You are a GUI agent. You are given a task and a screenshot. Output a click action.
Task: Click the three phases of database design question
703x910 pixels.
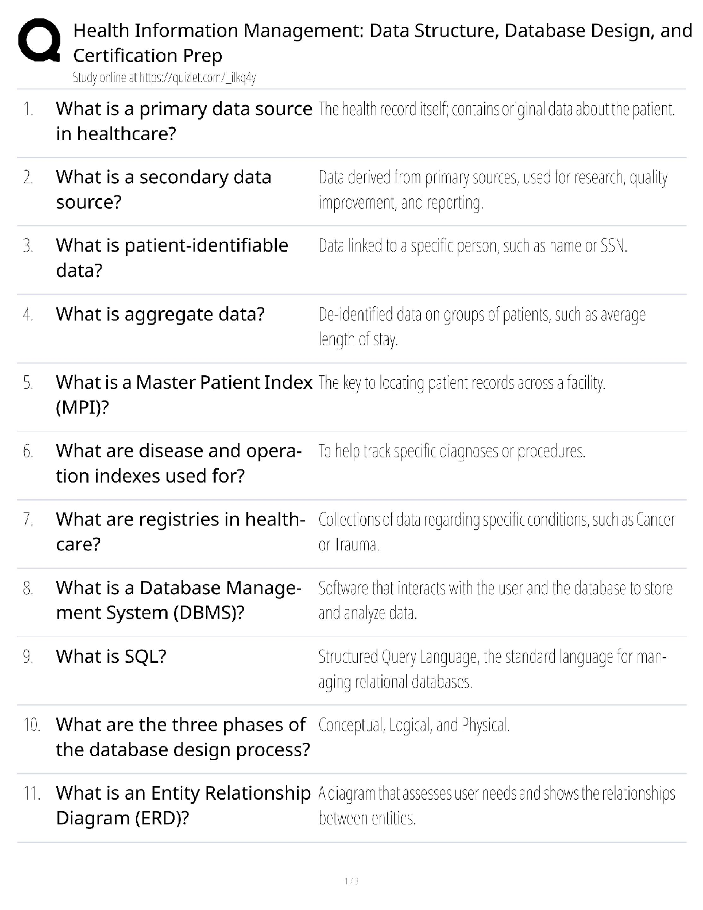pyautogui.click(x=183, y=737)
